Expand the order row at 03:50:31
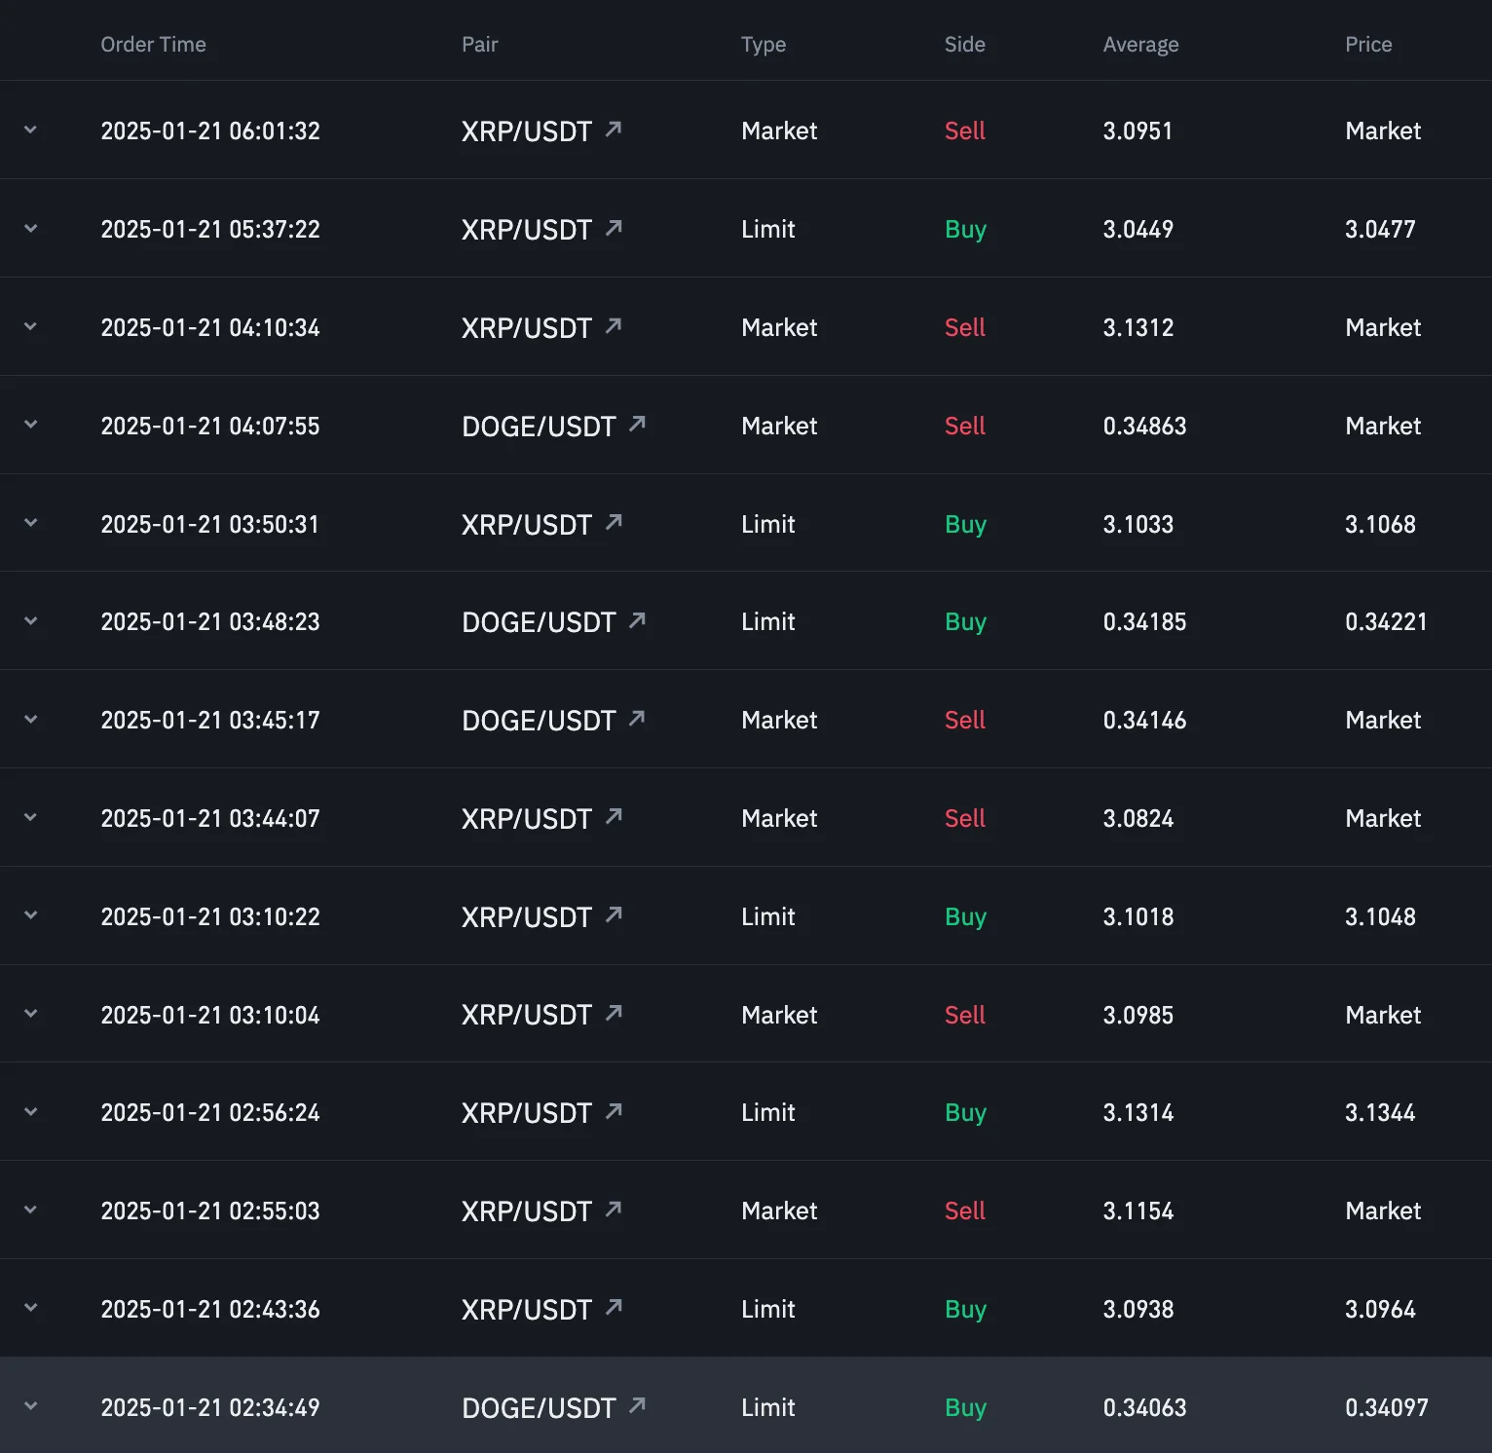The width and height of the screenshot is (1492, 1453). (30, 523)
